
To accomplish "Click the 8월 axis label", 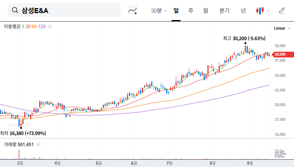I will tap(212, 163).
